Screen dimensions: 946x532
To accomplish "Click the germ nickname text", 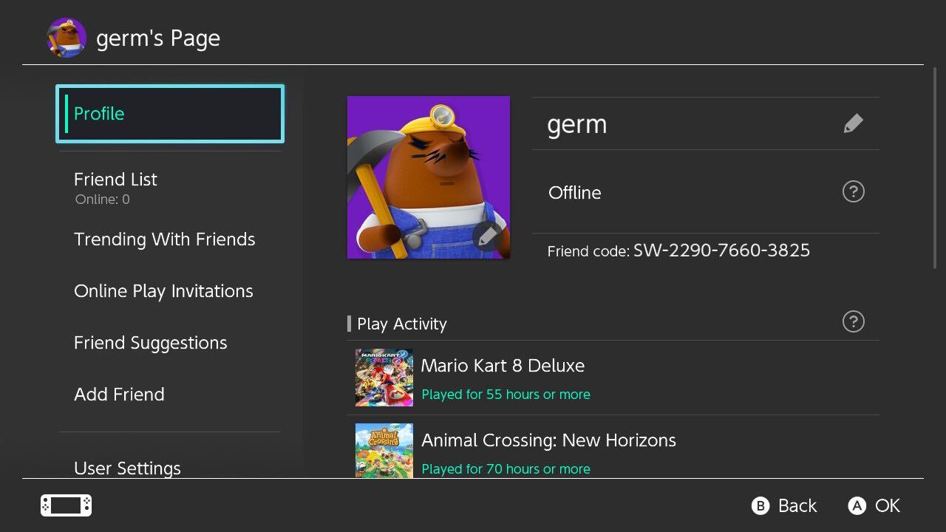I will pos(577,125).
